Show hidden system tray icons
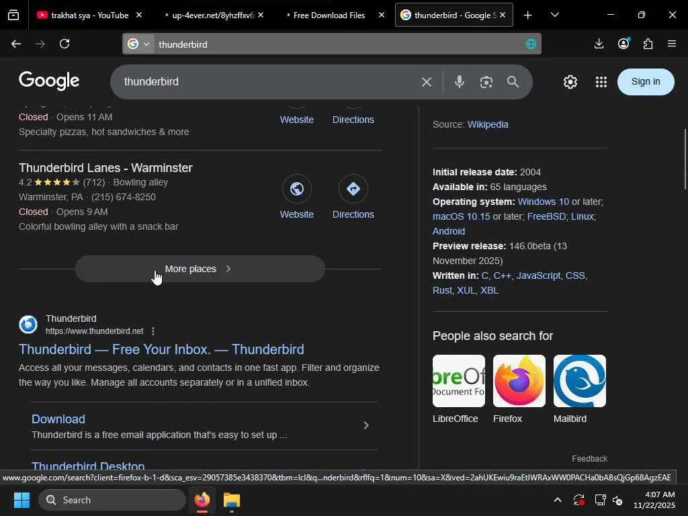Image resolution: width=688 pixels, height=516 pixels. tap(557, 500)
